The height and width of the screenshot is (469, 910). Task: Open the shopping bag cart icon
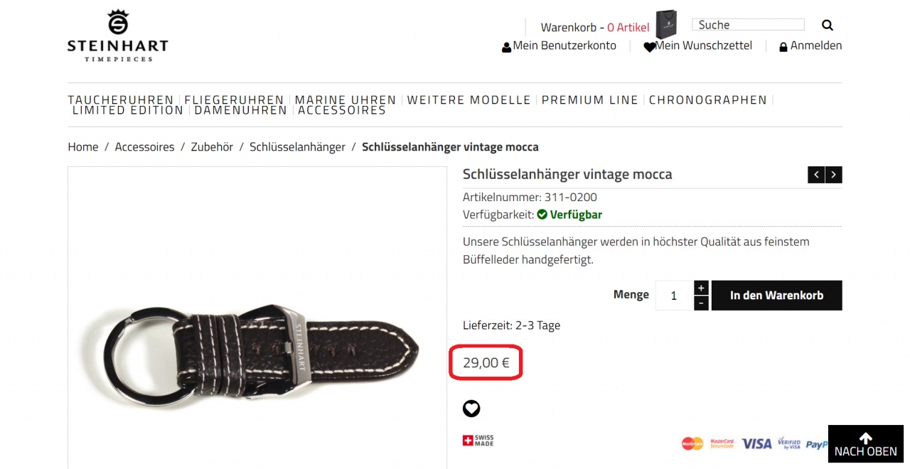(666, 25)
